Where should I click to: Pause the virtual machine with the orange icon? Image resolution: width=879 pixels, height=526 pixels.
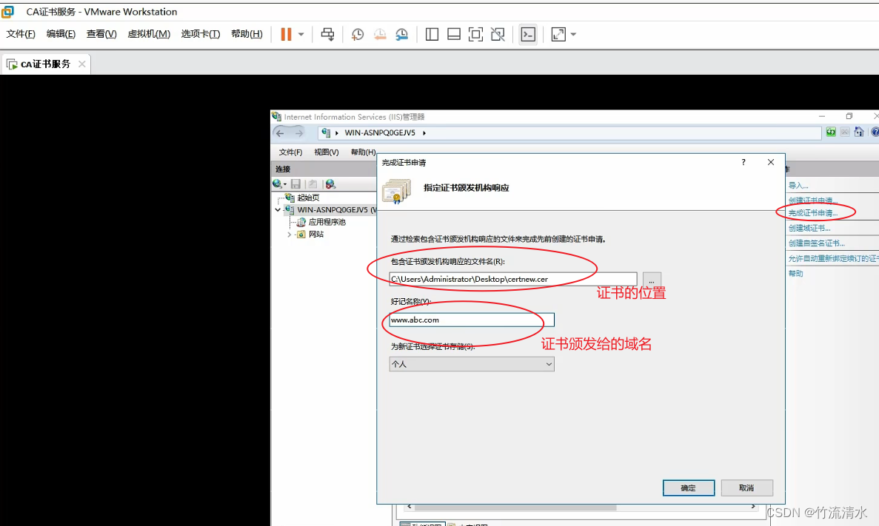(x=286, y=34)
